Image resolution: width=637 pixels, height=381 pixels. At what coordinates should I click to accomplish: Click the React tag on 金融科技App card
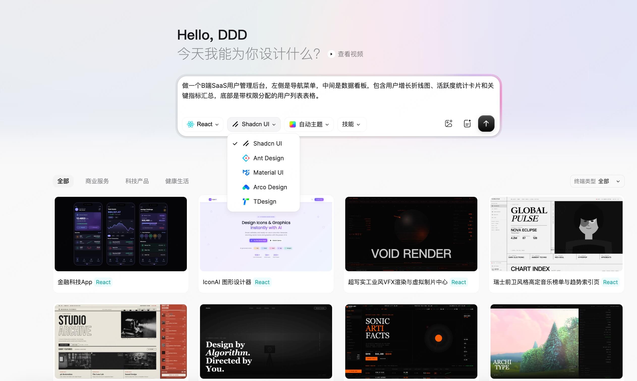point(103,282)
